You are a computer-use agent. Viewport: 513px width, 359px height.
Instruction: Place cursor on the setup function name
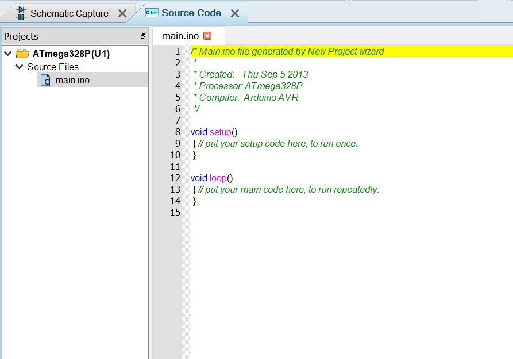pyautogui.click(x=220, y=132)
